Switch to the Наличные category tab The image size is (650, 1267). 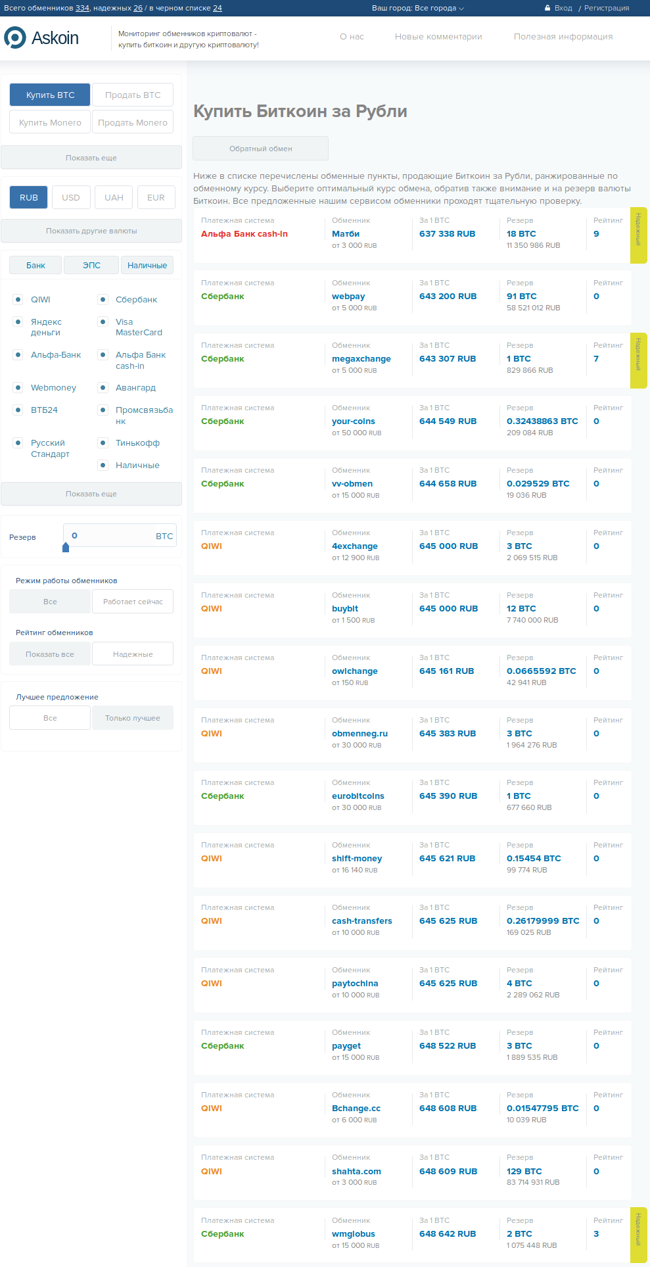[x=147, y=265]
